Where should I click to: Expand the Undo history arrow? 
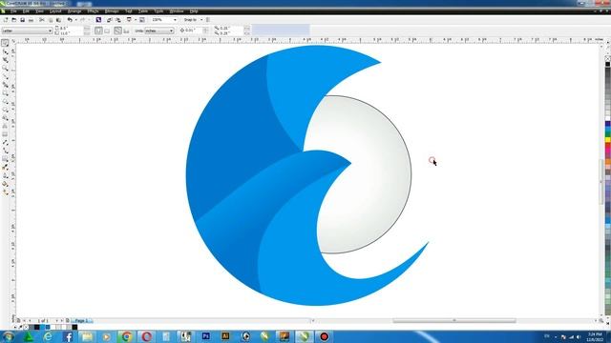click(x=76, y=20)
